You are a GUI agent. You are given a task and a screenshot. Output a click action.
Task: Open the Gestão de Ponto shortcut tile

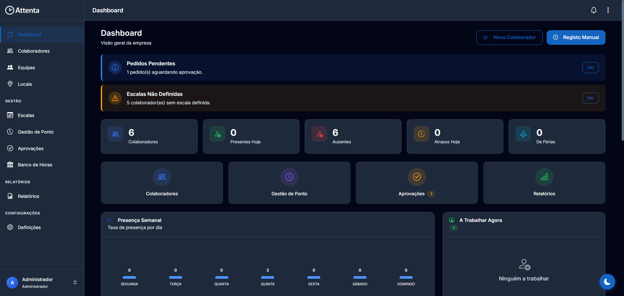point(289,183)
